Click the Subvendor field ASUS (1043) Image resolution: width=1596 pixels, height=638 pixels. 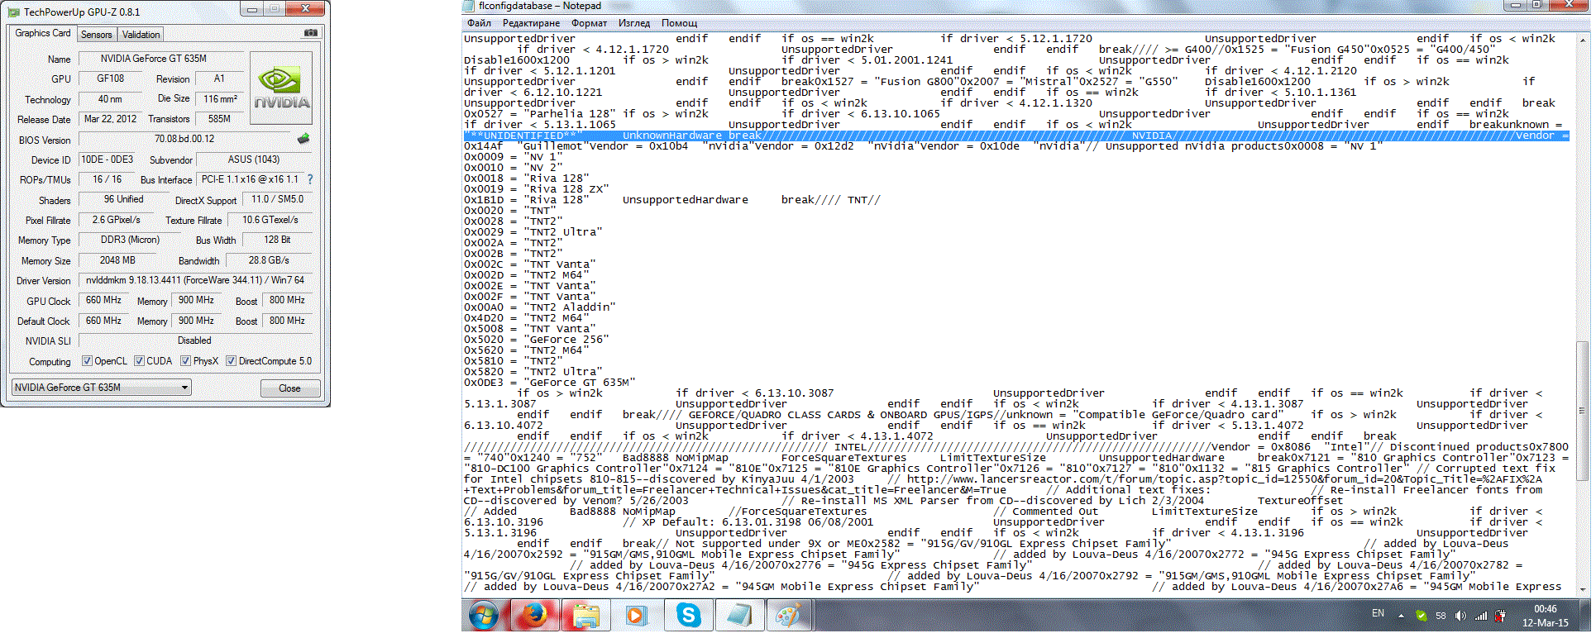pos(254,159)
